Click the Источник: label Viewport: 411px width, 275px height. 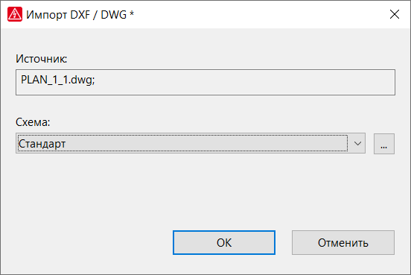[41, 59]
